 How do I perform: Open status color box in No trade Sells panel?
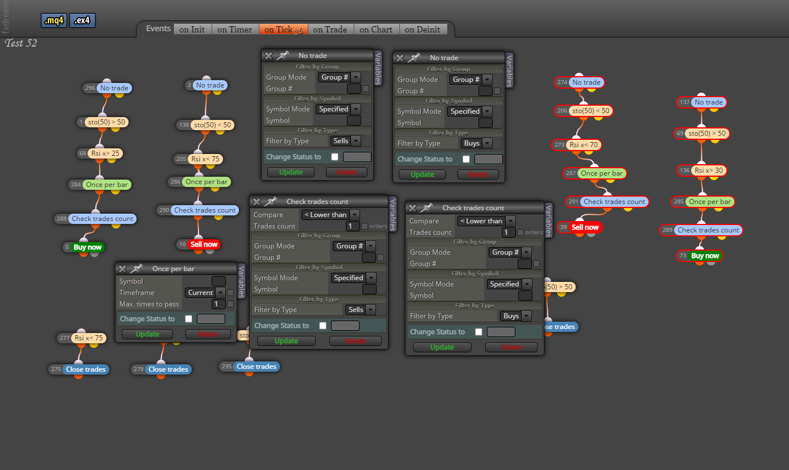[357, 157]
